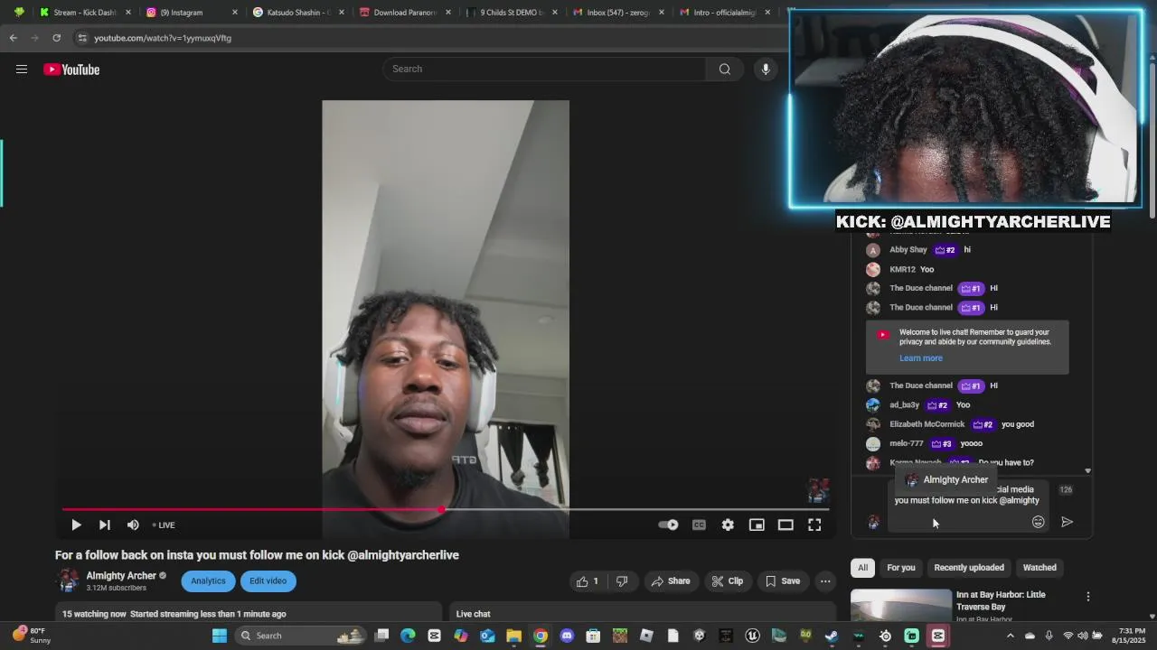Screen dimensions: 1157x650
Task: Enable the miniplayer mode
Action: pos(757,525)
